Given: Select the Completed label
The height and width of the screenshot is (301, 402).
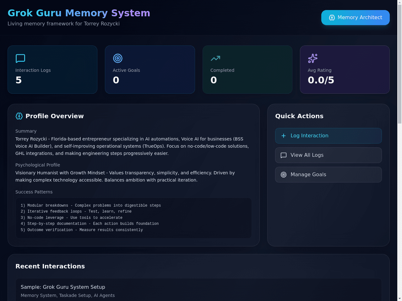Looking at the screenshot, I should (x=222, y=70).
